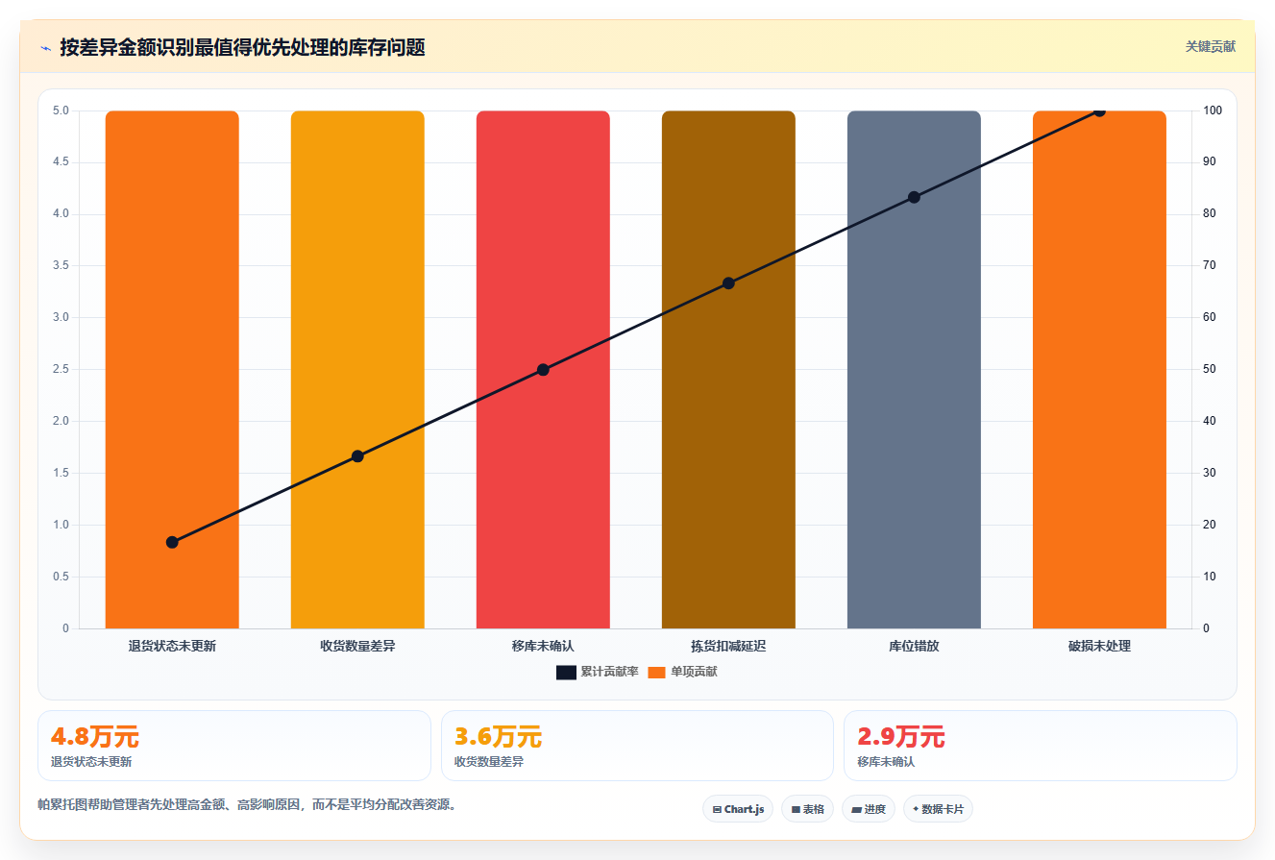Click the footer note starting 帕累托图帮助管理者
The height and width of the screenshot is (860, 1275).
point(248,804)
